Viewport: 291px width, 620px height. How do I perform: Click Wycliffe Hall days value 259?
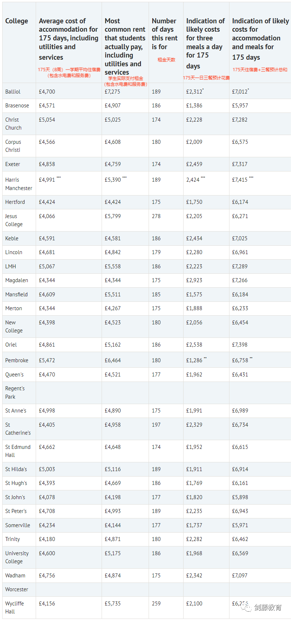(156, 604)
